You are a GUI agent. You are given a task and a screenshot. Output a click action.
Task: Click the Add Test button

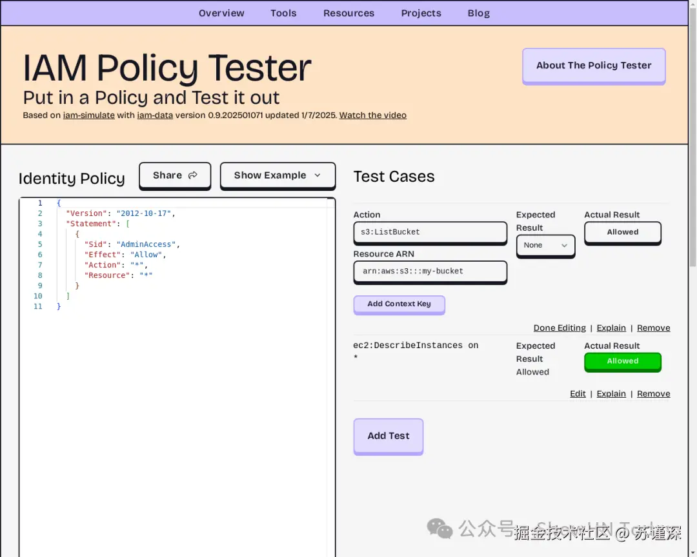388,436
